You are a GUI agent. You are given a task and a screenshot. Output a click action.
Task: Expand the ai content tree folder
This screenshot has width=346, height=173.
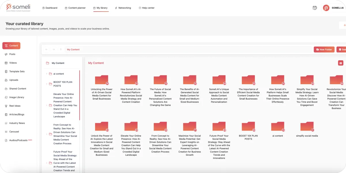47,74
